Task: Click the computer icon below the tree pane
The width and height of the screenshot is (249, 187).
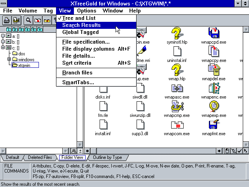Action: (74, 151)
